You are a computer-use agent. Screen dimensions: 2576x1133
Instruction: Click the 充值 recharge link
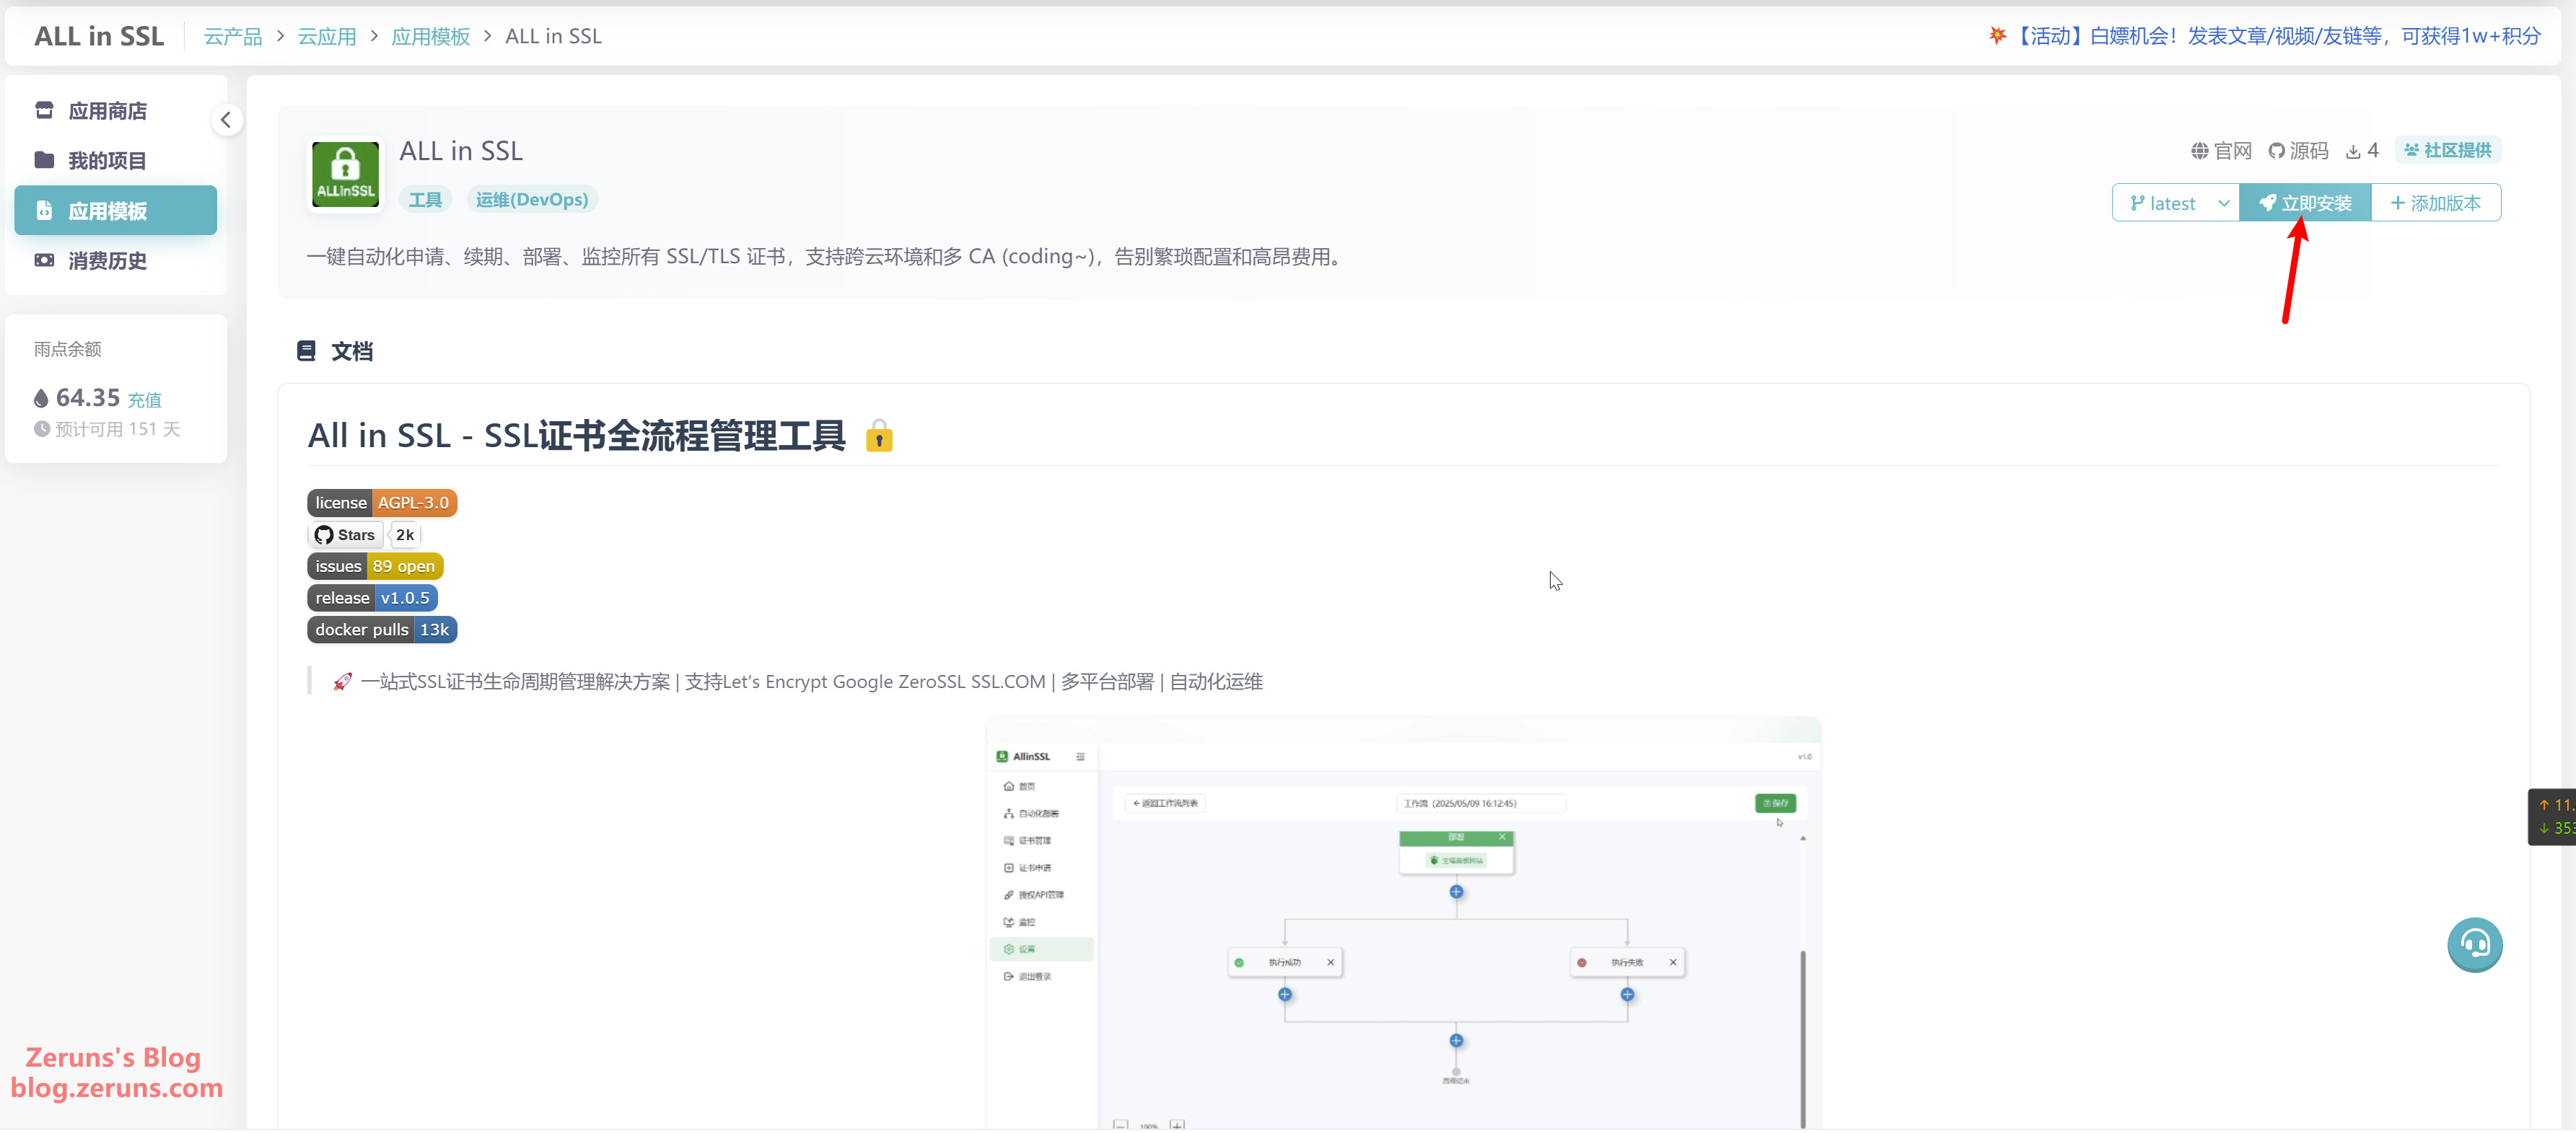coord(145,400)
